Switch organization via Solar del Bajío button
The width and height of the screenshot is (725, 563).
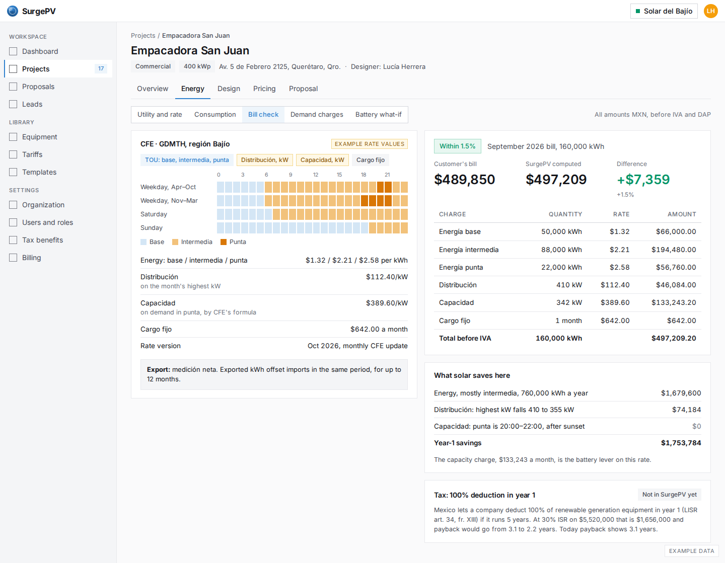click(664, 11)
